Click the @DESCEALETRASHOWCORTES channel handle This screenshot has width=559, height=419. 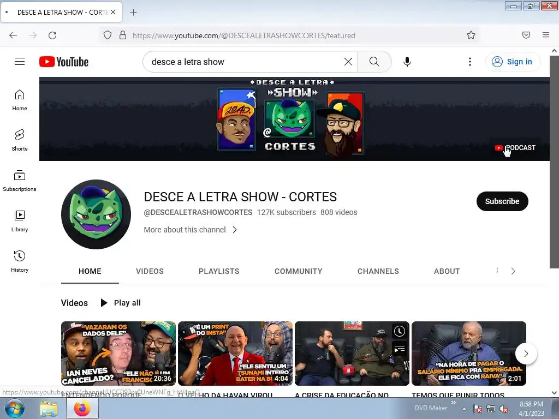(198, 212)
